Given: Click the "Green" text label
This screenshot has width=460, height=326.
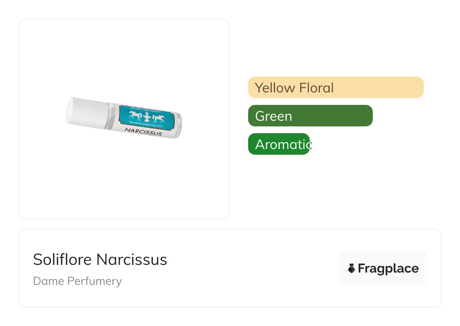Looking at the screenshot, I should (273, 116).
